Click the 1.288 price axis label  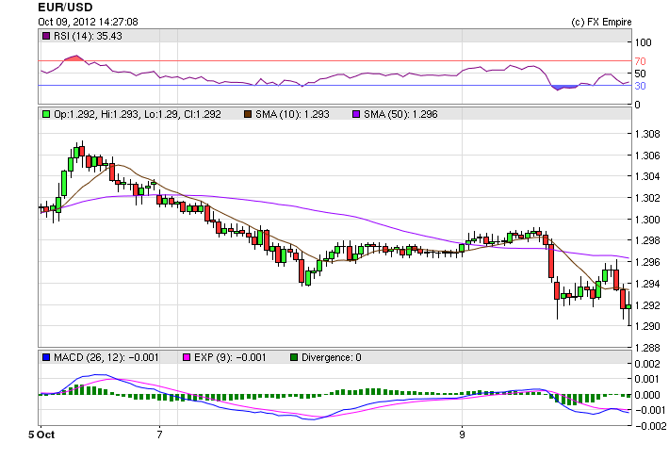[647, 348]
